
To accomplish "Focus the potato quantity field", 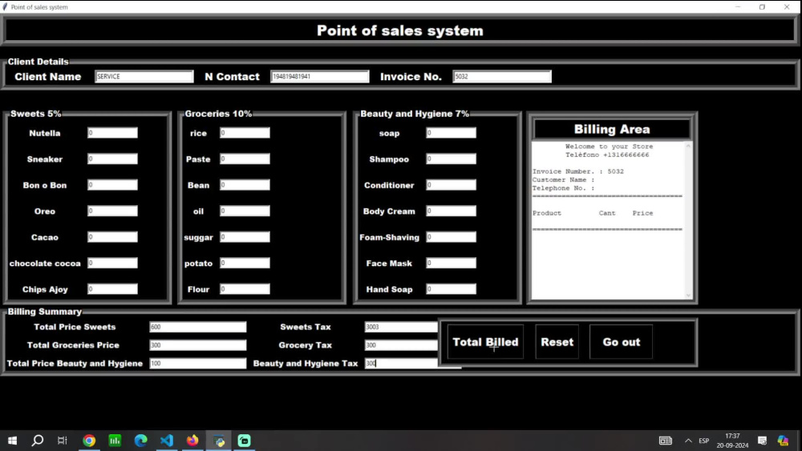I will tap(245, 263).
